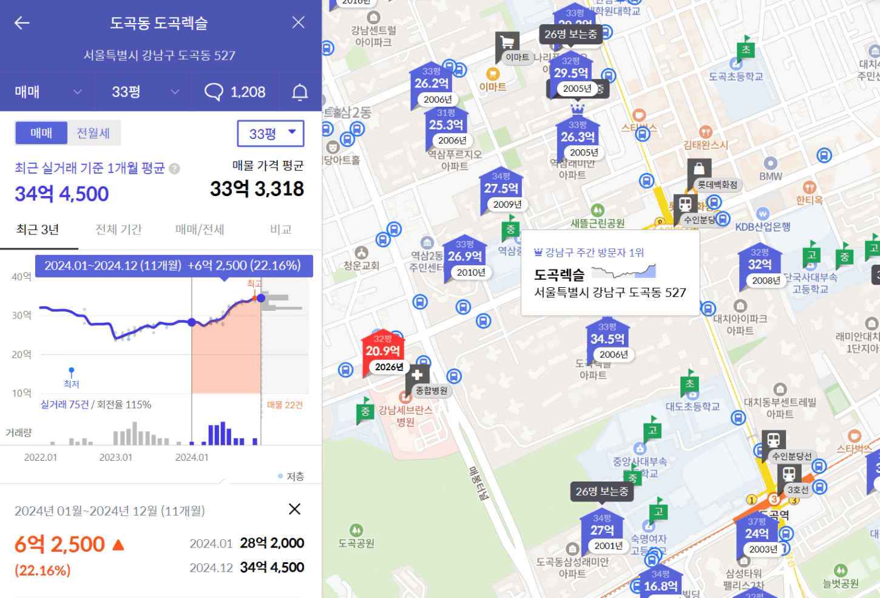Open the 도곡렉슬 info popup on map
The height and width of the screenshot is (598, 880).
(610, 273)
